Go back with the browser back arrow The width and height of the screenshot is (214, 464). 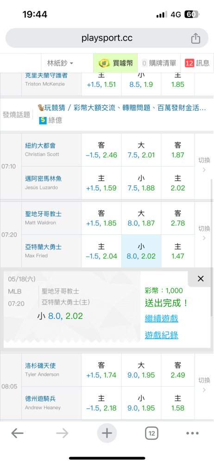click(x=18, y=433)
